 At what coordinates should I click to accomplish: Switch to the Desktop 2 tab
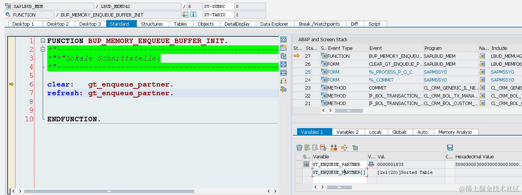tap(58, 24)
